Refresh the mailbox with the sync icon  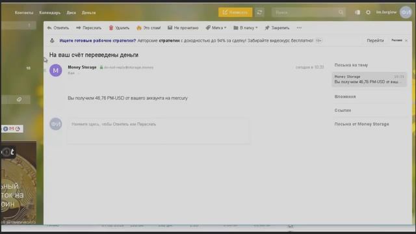pyautogui.click(x=259, y=12)
